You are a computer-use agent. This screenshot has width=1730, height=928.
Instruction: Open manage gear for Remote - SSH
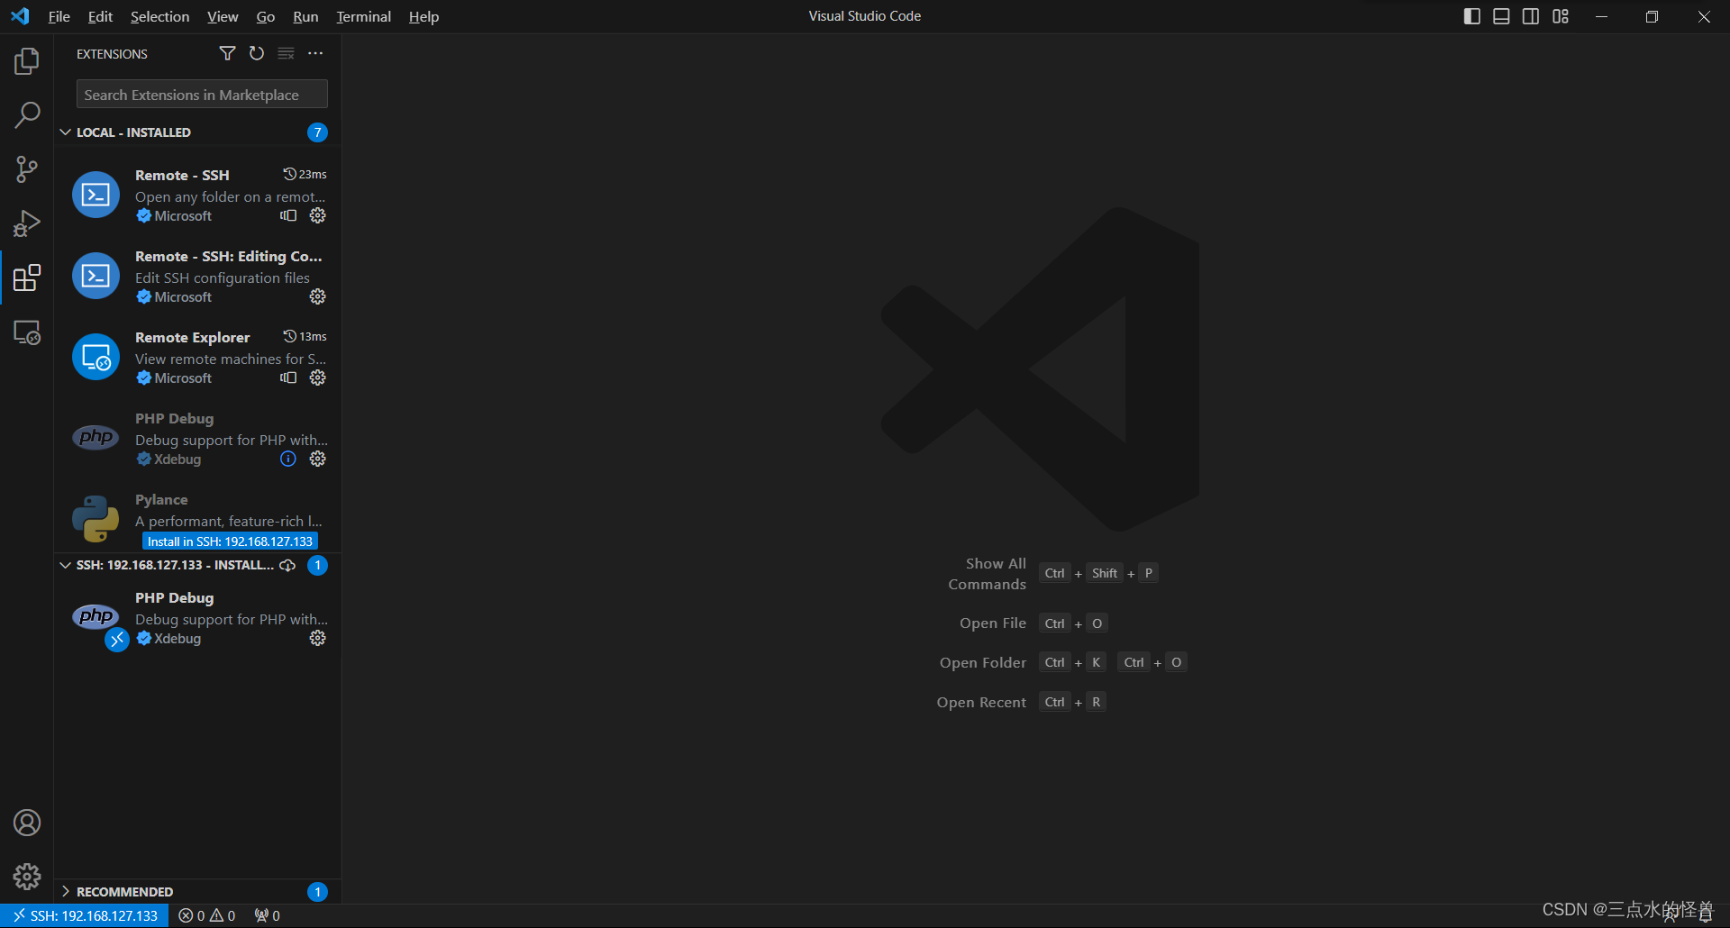point(318,215)
